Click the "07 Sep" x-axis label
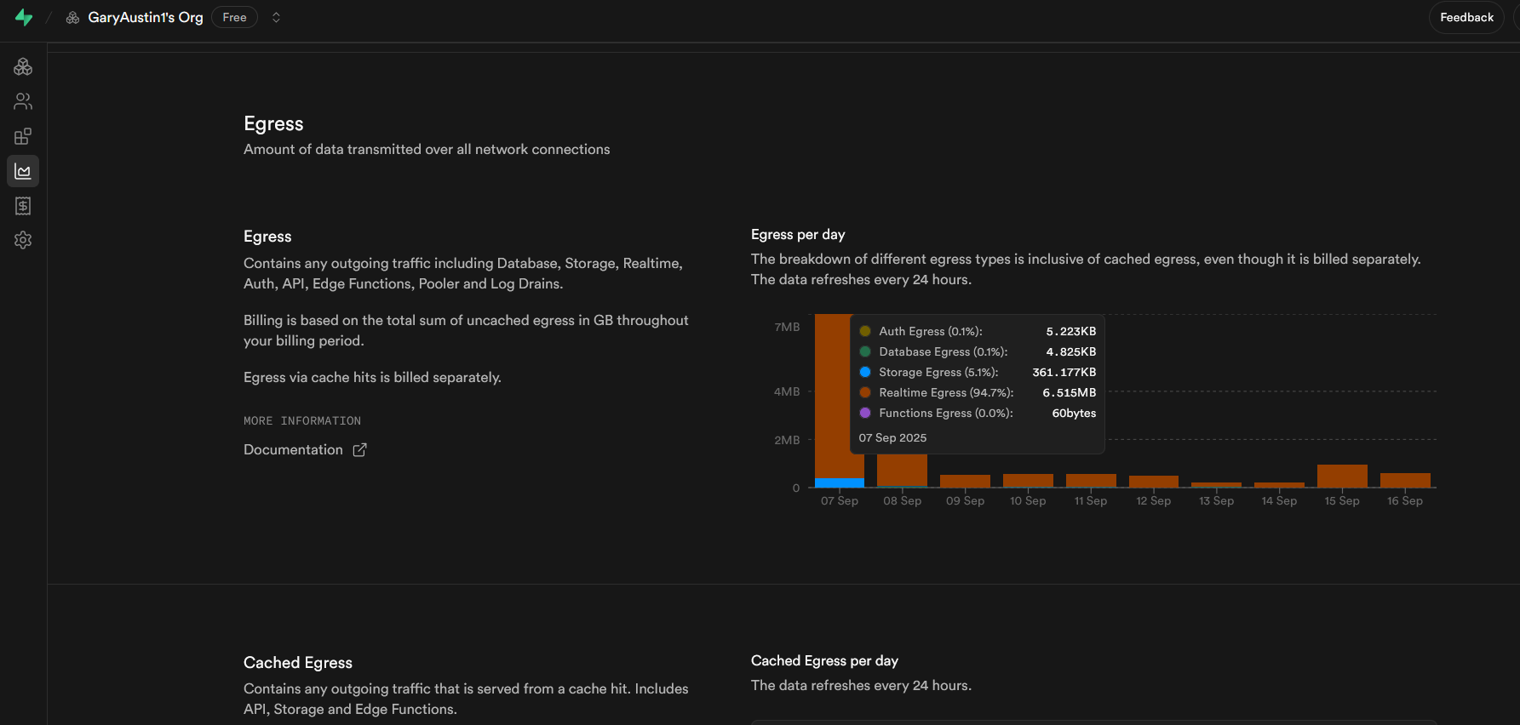The height and width of the screenshot is (725, 1520). (x=840, y=500)
